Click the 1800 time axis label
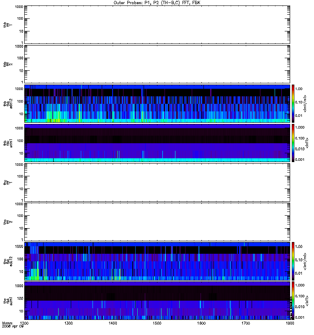The width and height of the screenshot is (314, 335). point(290,323)
